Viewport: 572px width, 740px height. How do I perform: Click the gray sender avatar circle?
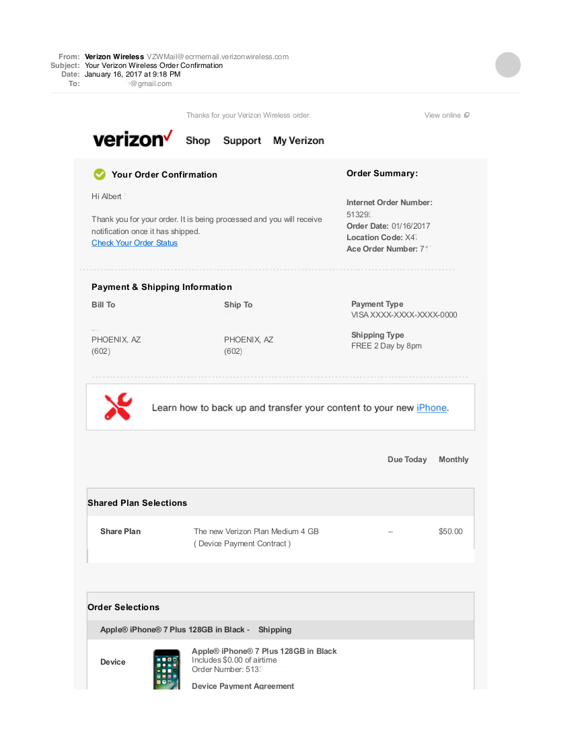[x=508, y=65]
